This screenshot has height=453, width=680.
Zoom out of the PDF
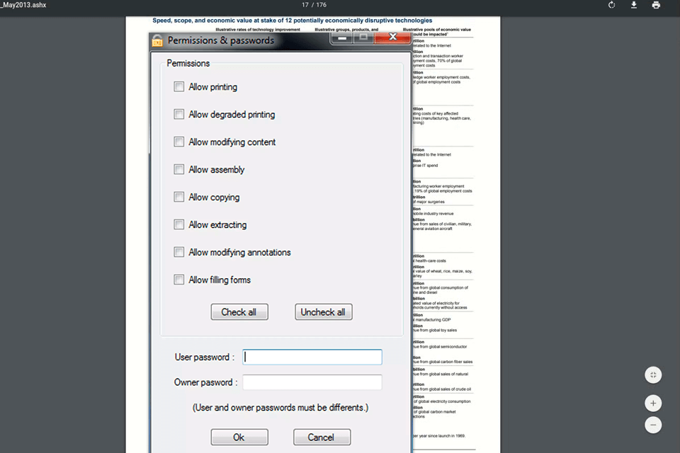[x=653, y=425]
